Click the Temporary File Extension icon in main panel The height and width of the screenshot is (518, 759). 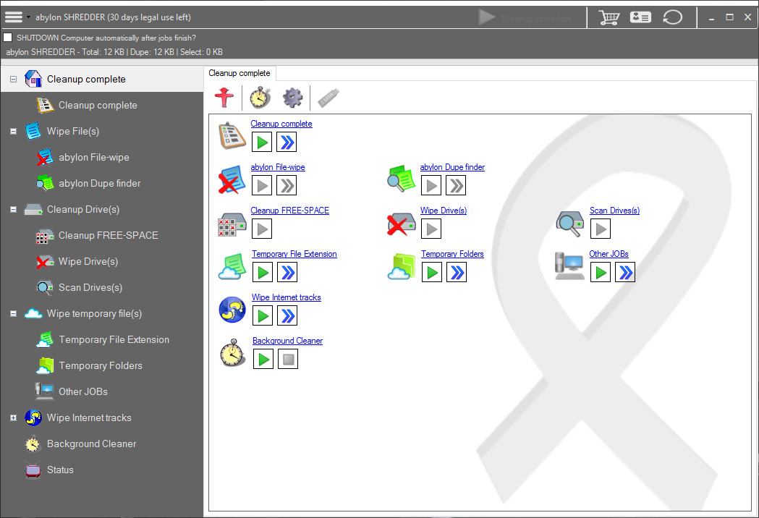point(232,267)
